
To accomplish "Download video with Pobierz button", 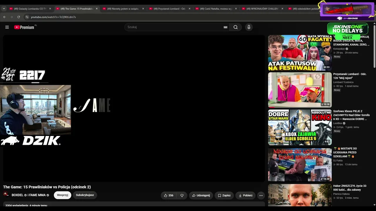I will 246,195.
